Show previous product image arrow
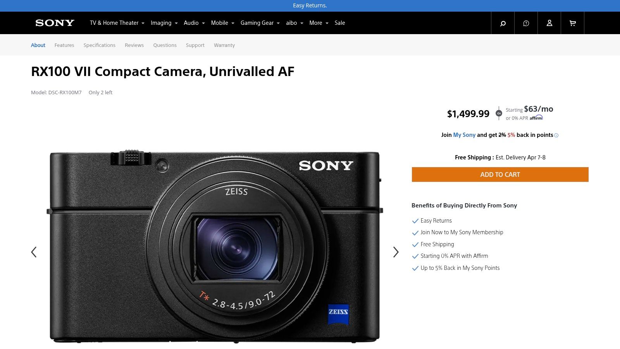 click(34, 252)
